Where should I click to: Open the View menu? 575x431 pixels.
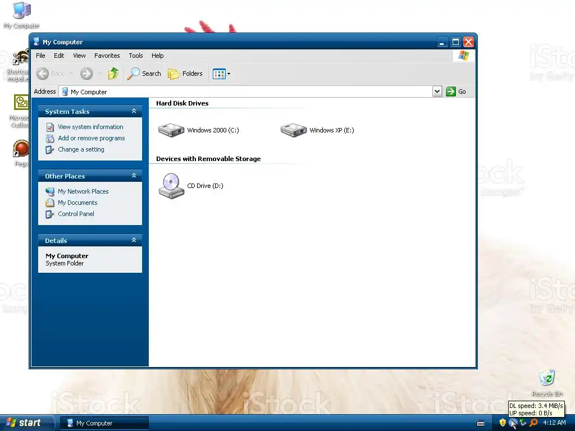coord(79,56)
